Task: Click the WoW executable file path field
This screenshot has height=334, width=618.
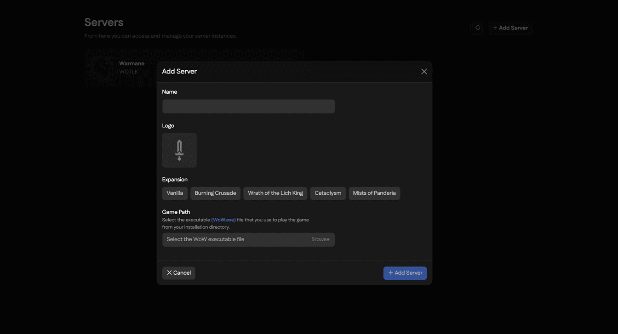Action: coord(230,239)
